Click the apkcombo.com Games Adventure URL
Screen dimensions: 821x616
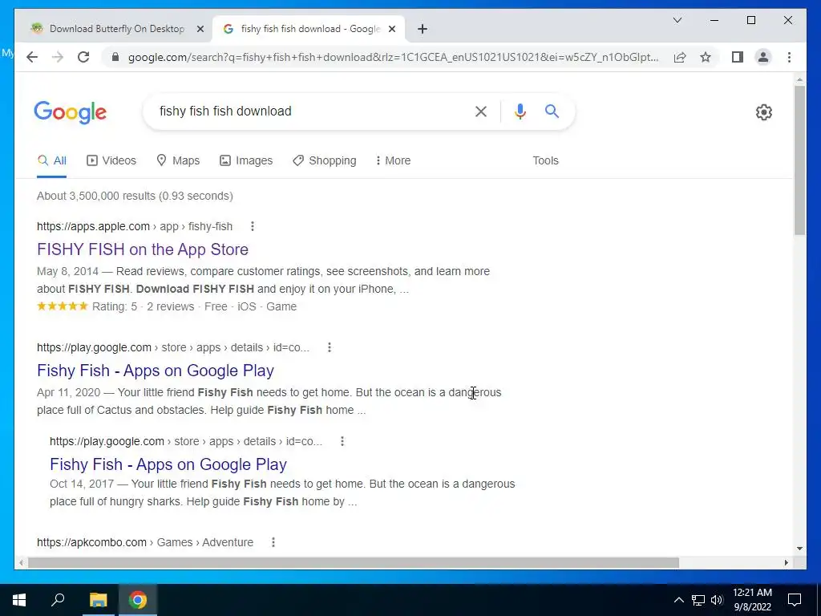[x=145, y=542]
